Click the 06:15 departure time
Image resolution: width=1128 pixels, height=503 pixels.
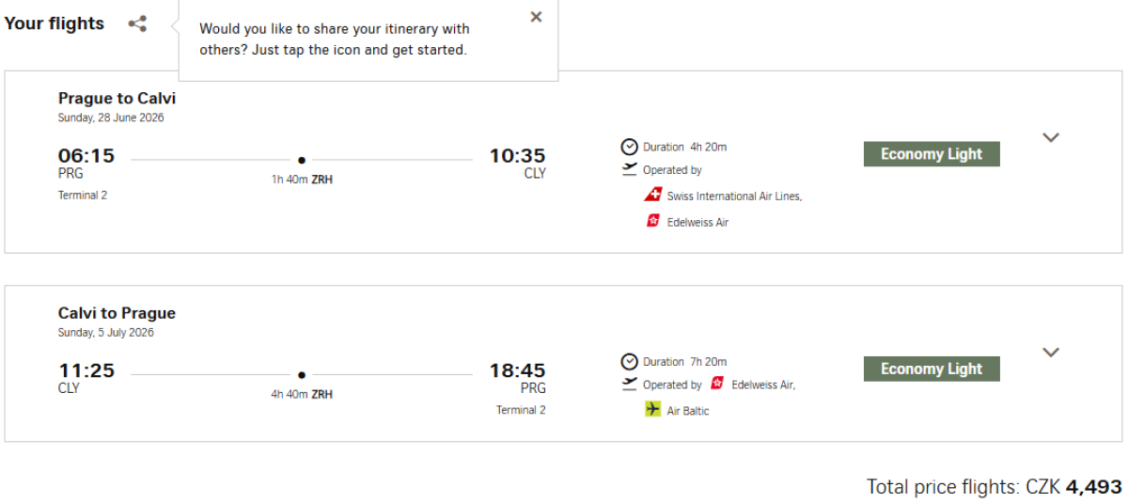(x=86, y=156)
